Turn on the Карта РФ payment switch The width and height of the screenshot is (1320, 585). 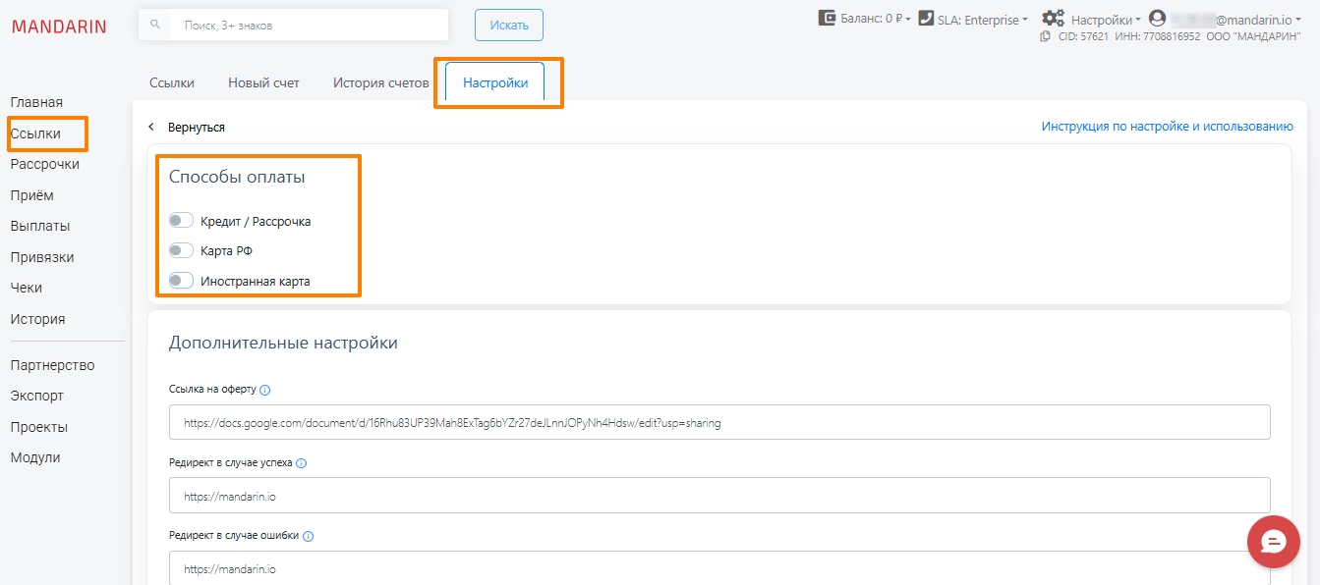(181, 250)
